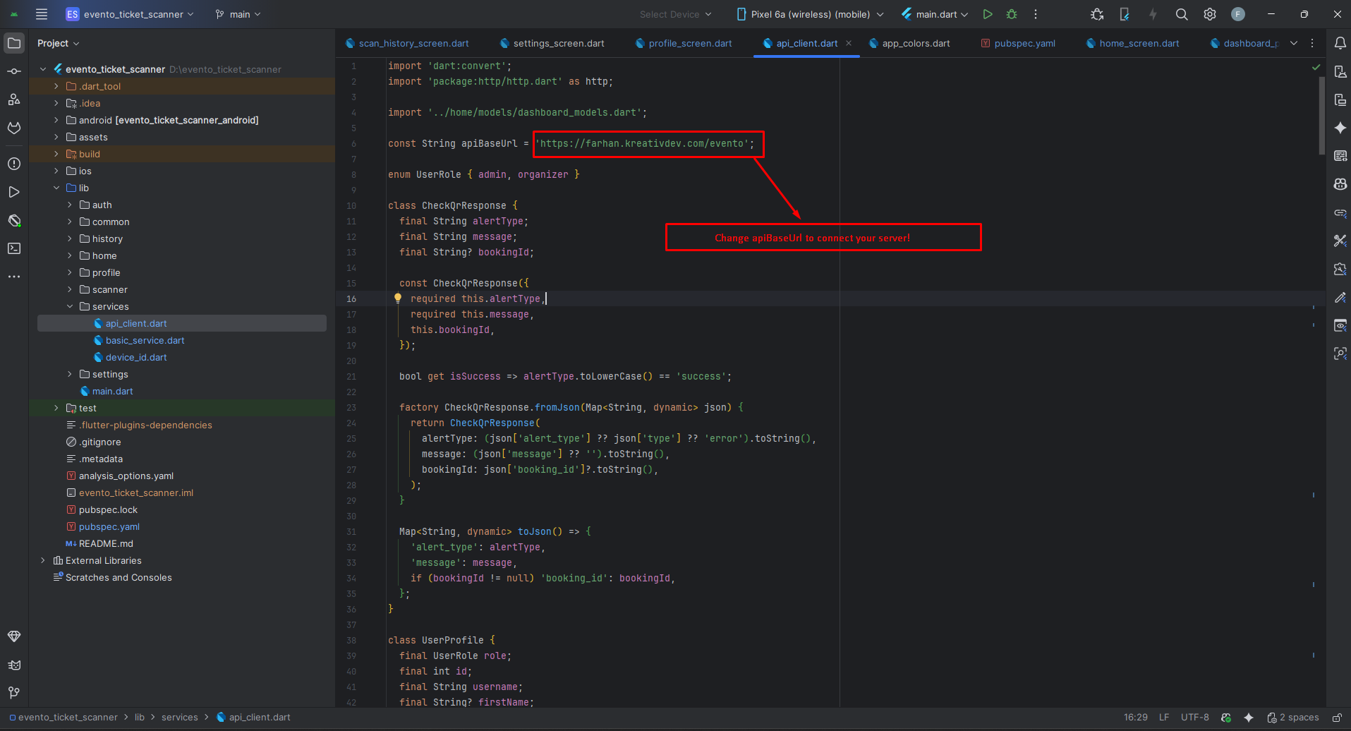Switch to scan_history_screen.dart tab
Viewport: 1351px width, 731px height.
(407, 43)
